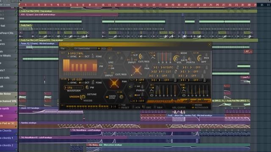Open the E2 modulation source selector

[x=154, y=71]
